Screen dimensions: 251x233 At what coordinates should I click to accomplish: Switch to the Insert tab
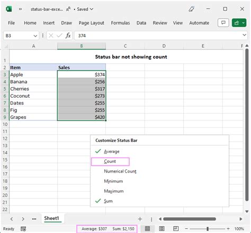[x=49, y=23]
